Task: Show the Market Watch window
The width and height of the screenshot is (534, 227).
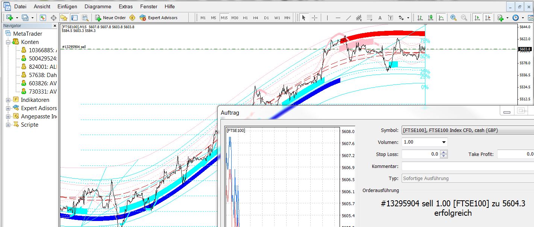Action: (x=43, y=18)
